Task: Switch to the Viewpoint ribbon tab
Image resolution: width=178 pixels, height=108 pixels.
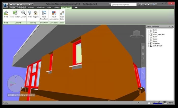Action: point(22,8)
